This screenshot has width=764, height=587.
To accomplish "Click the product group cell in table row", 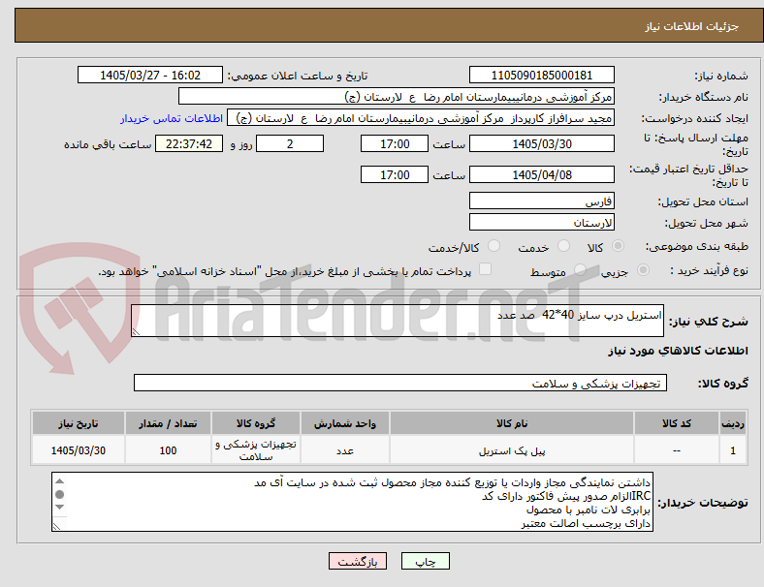I will pos(256,450).
